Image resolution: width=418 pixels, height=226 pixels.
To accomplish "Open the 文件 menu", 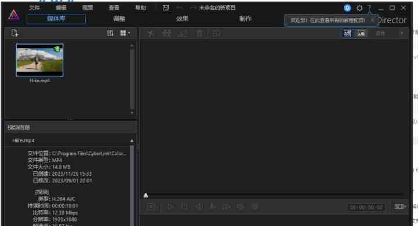I will [34, 8].
